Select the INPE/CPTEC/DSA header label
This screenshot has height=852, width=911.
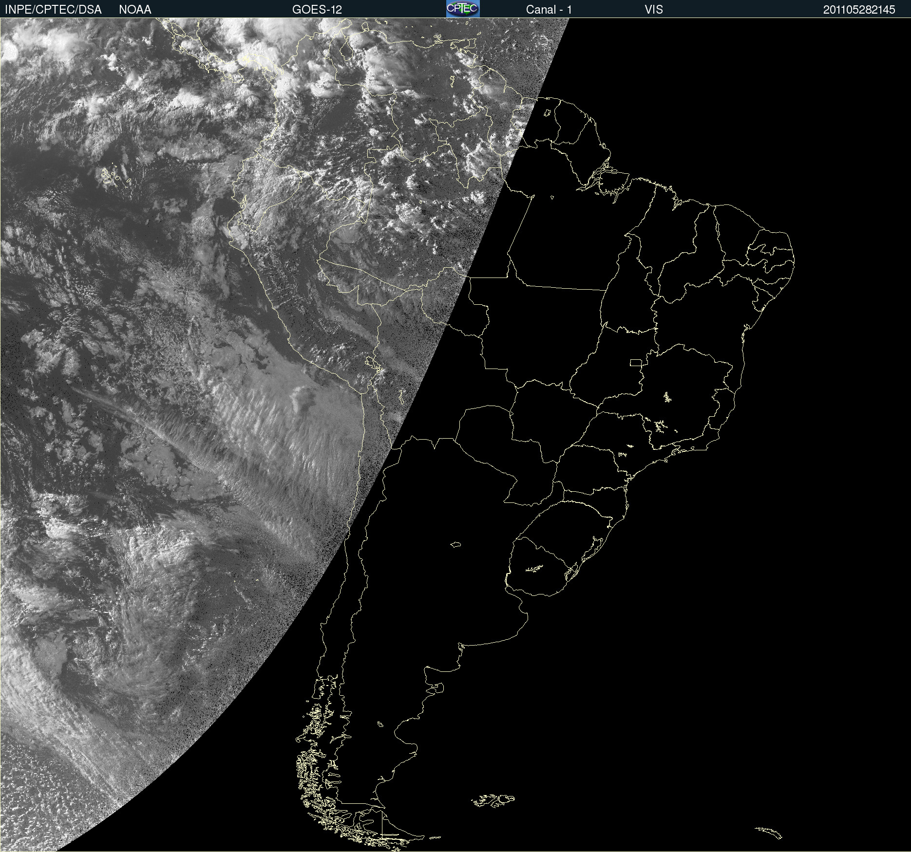(53, 10)
